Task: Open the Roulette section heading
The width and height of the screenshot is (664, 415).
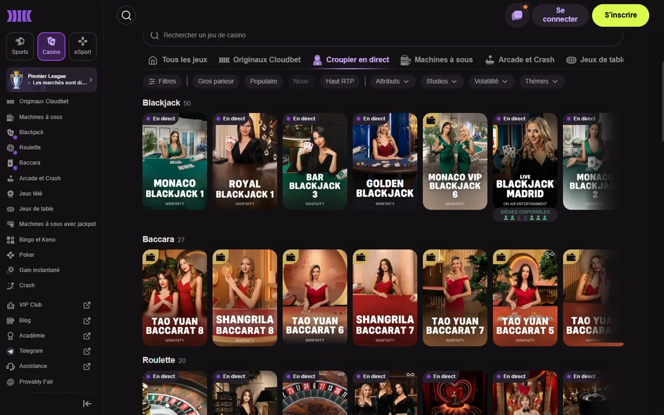Action: click(159, 360)
